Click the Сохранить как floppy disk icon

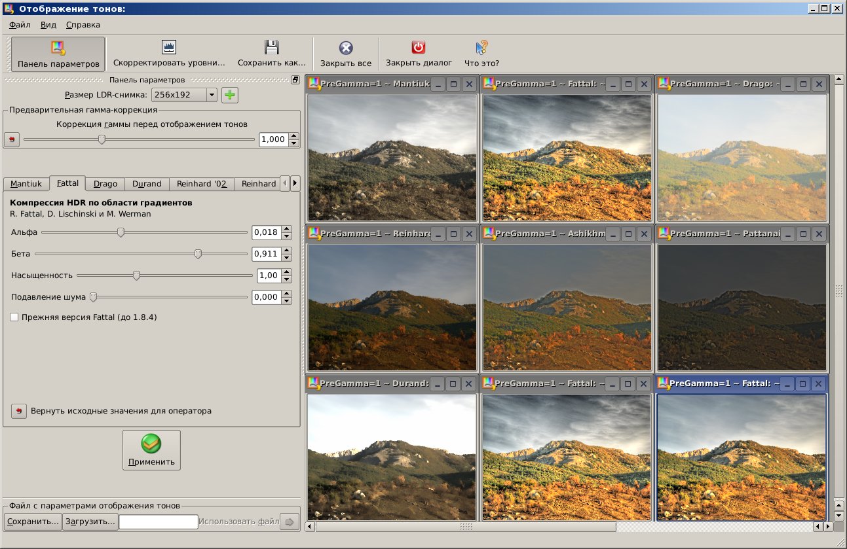(271, 47)
